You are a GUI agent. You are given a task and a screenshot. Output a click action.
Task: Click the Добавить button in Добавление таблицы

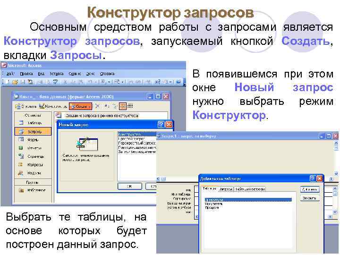(310, 189)
